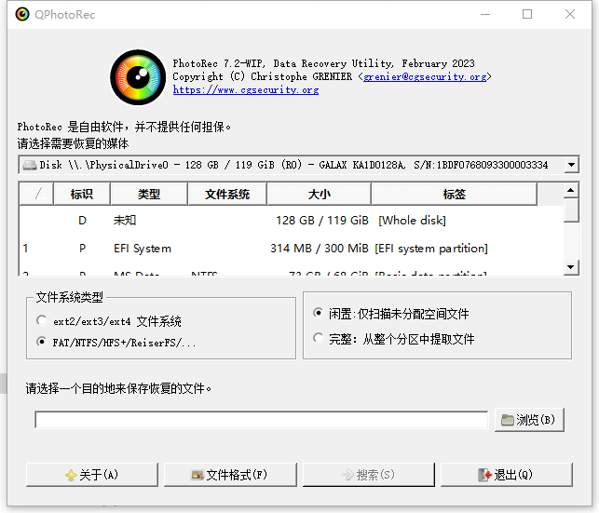Click the folder icon on Browse button
This screenshot has width=599, height=513.
coord(507,420)
